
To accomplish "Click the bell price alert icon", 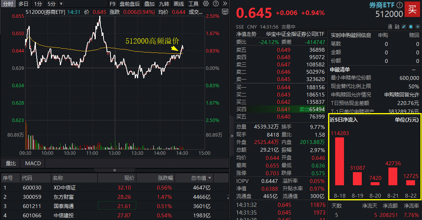I will [x=410, y=27].
